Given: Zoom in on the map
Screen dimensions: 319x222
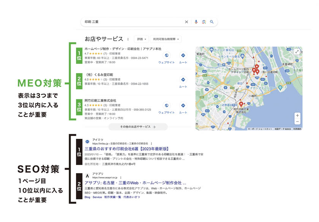Looking at the screenshot, I should pos(297,115).
